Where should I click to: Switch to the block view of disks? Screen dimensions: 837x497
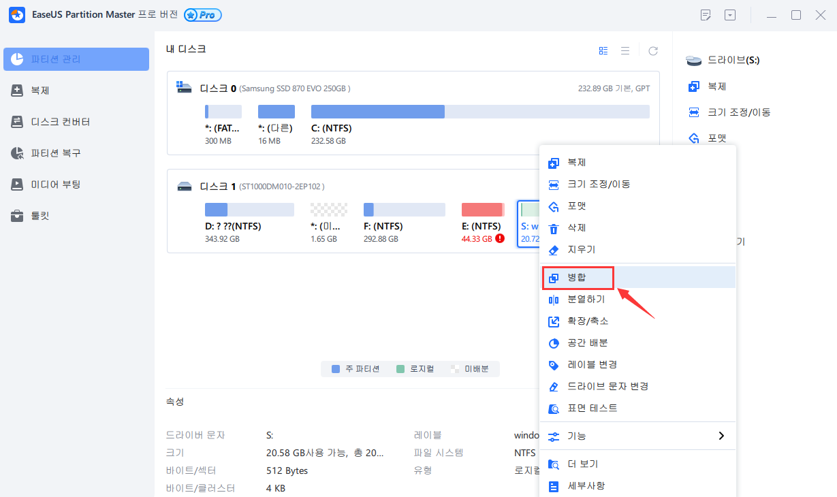coord(603,50)
